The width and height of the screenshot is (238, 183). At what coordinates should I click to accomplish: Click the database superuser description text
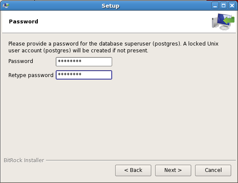pos(113,47)
